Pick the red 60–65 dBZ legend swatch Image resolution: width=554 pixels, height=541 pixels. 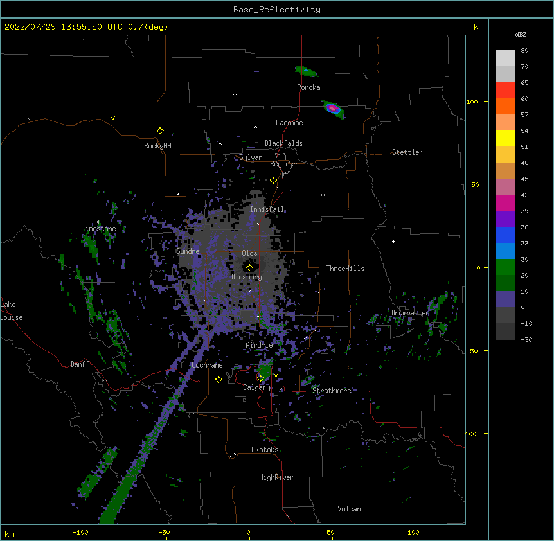(505, 90)
